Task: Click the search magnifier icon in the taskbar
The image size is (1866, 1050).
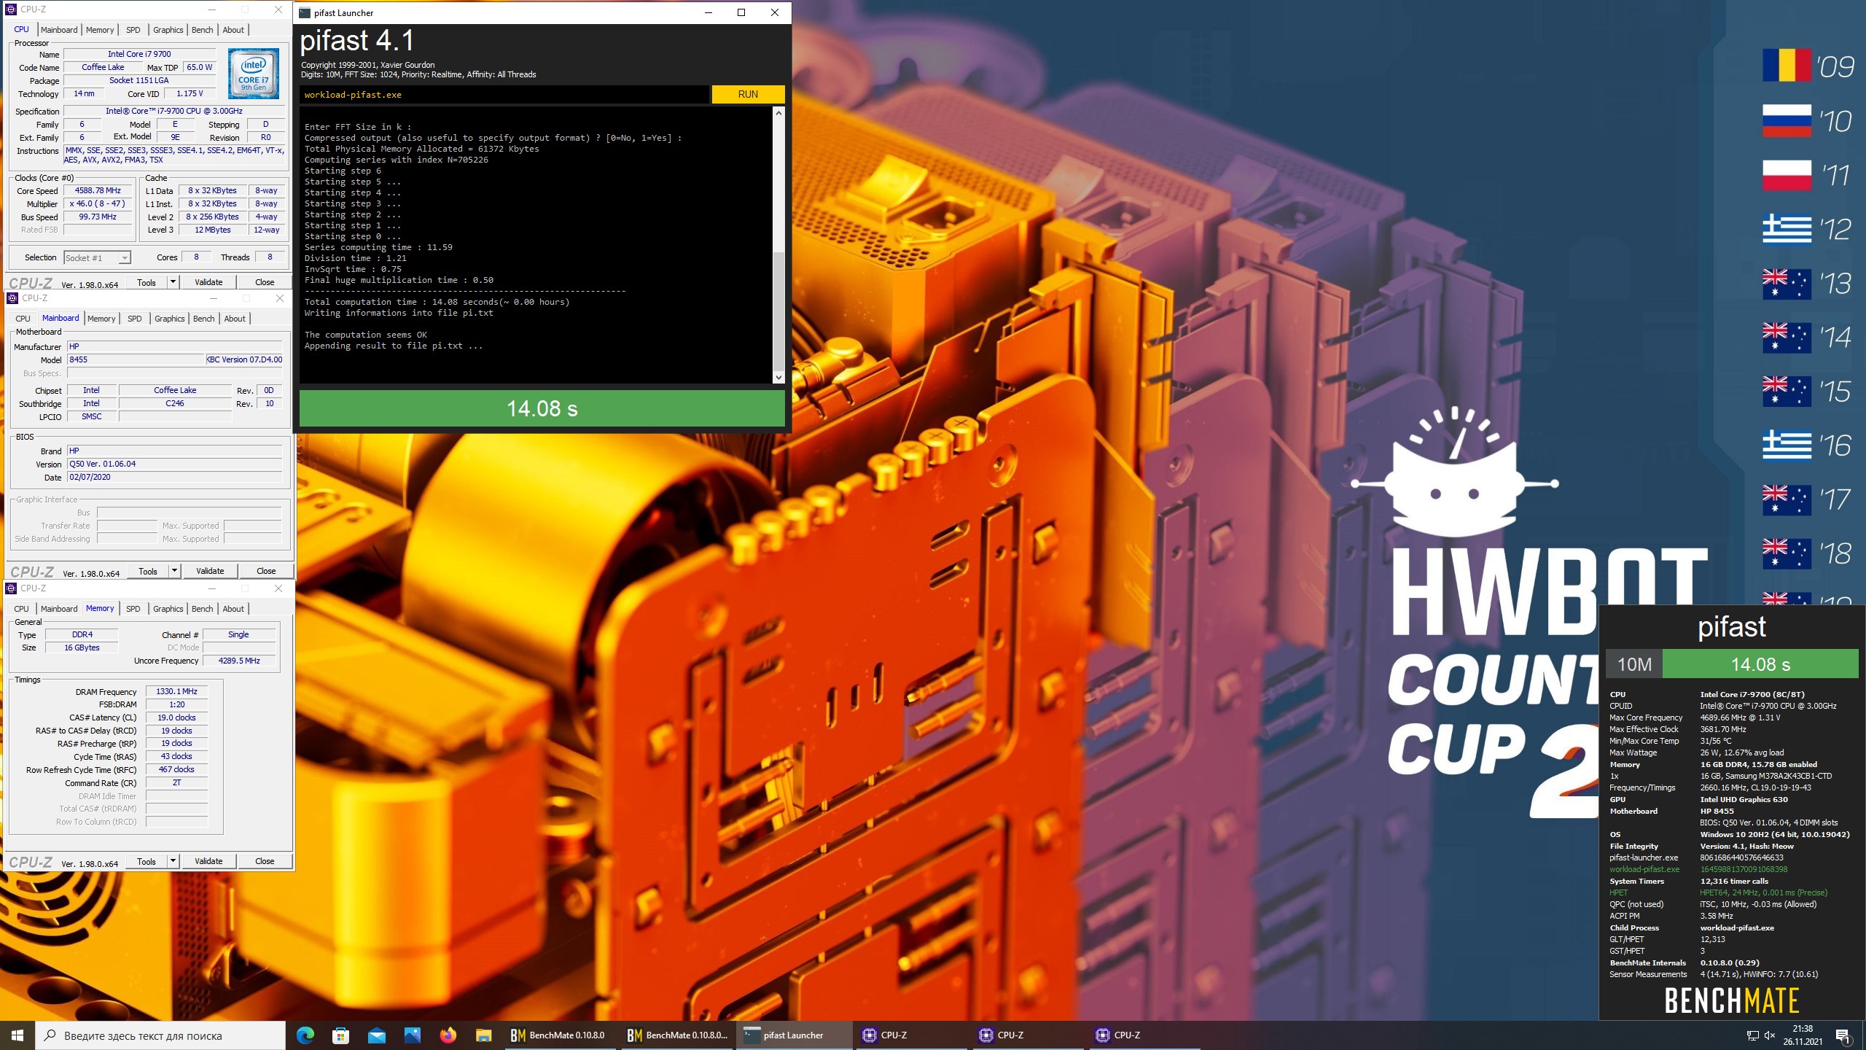Action: pos(50,1035)
